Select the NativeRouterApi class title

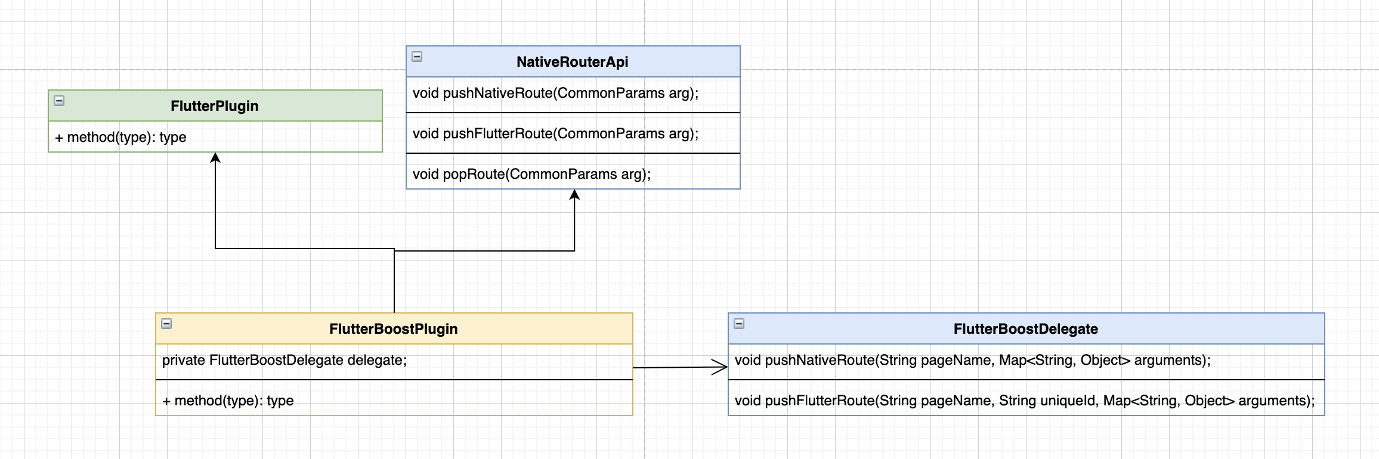pyautogui.click(x=573, y=62)
